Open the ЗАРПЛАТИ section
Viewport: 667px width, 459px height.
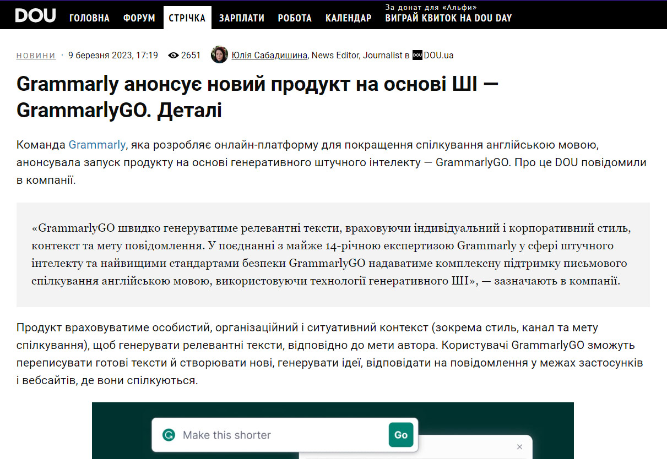tap(242, 18)
